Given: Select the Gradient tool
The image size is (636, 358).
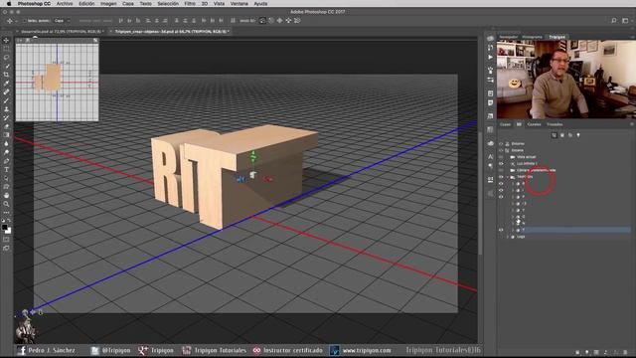Looking at the screenshot, I should tap(6, 135).
